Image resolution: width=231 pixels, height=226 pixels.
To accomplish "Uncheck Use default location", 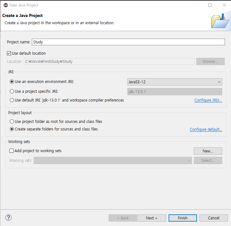I will [9, 53].
